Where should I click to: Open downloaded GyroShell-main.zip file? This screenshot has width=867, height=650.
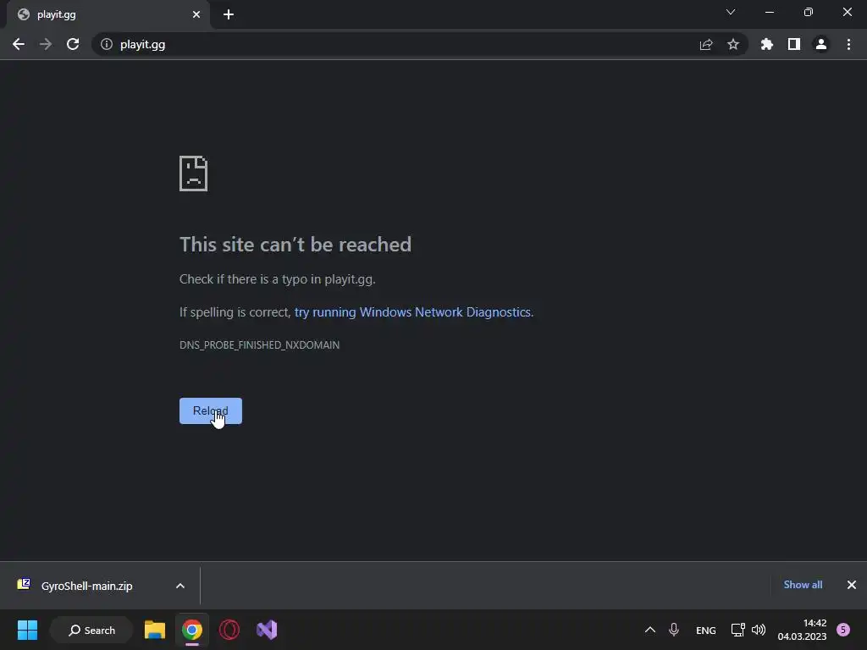[x=87, y=586]
